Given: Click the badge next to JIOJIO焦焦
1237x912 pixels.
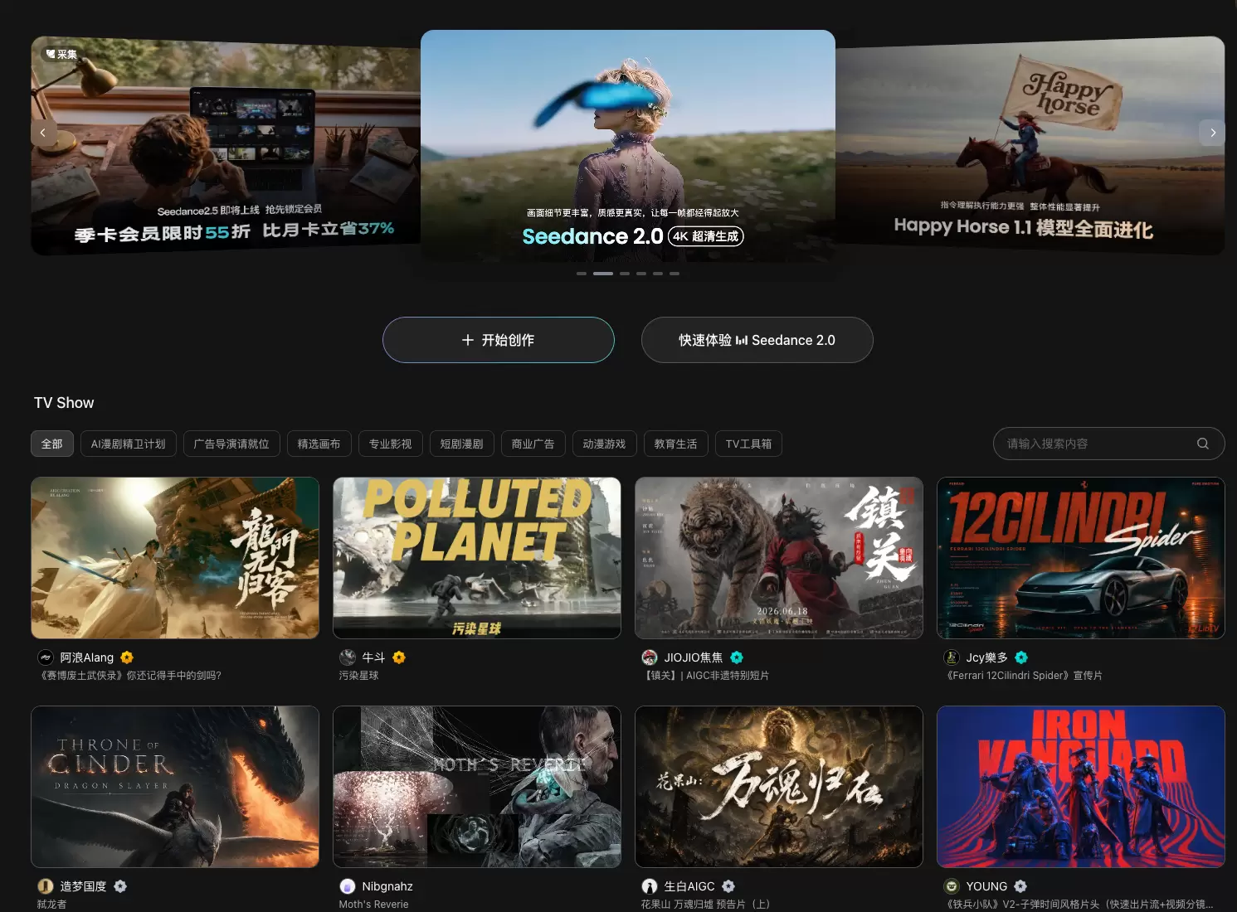Looking at the screenshot, I should coord(737,657).
